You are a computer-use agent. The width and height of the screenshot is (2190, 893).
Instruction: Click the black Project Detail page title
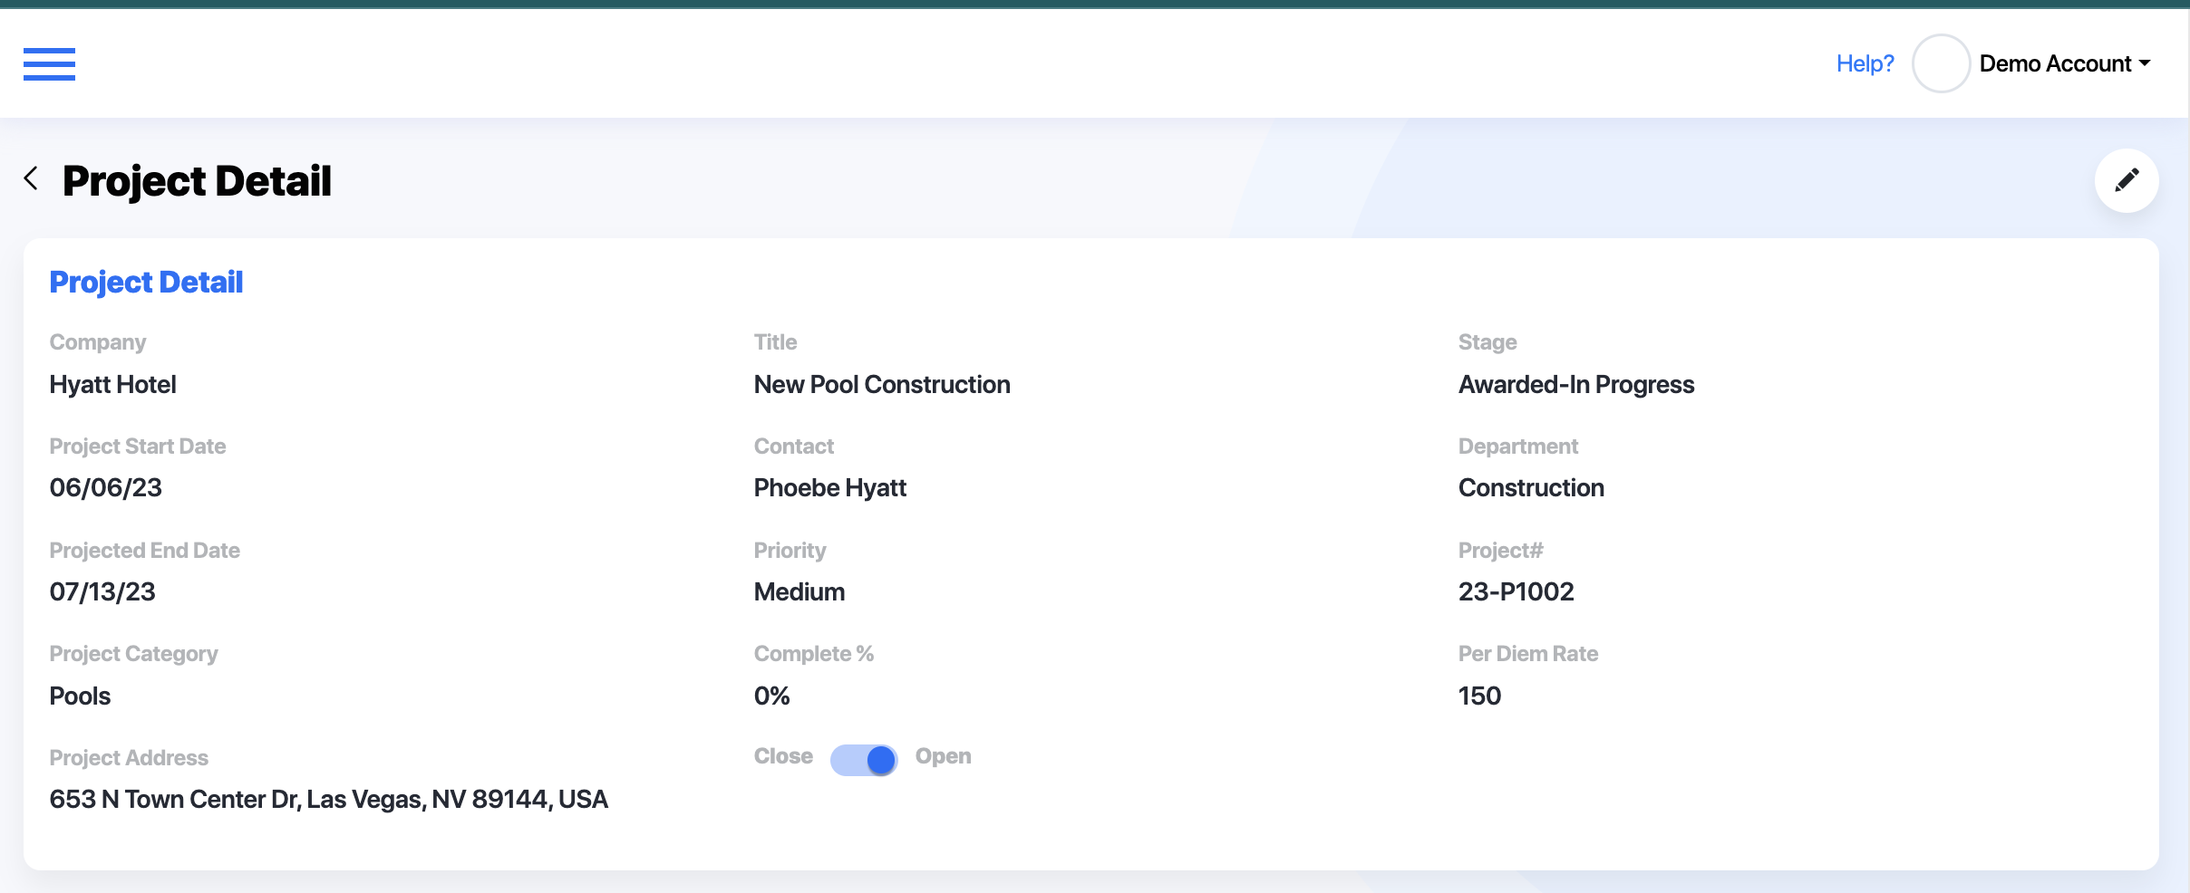197,181
